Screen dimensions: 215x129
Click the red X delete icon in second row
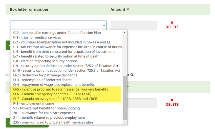coord(172,100)
